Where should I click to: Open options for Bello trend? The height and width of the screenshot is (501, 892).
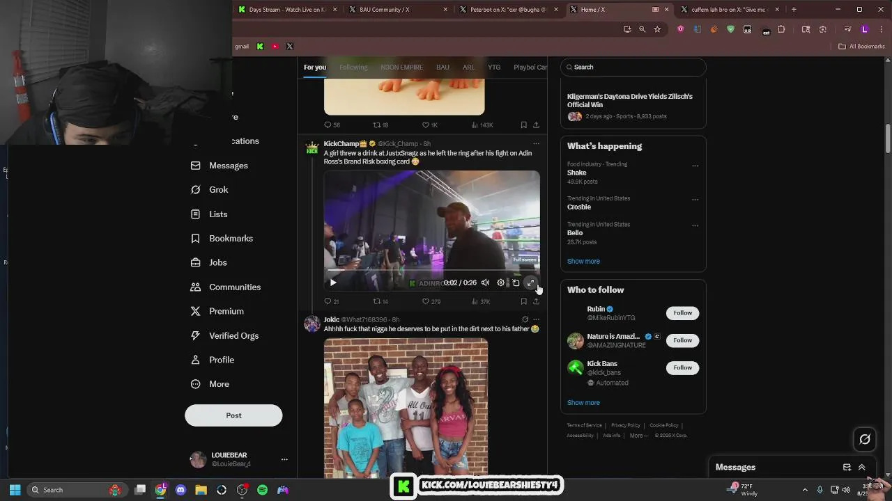(x=695, y=225)
